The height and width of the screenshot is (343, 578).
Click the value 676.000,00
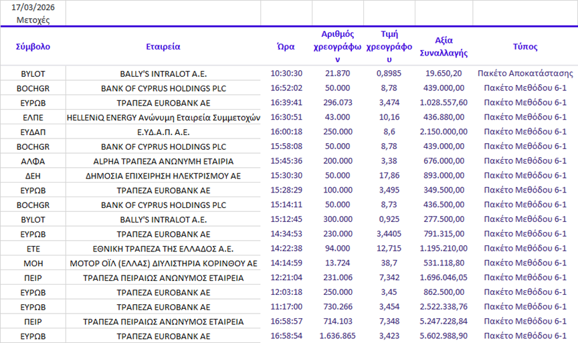pos(444,161)
